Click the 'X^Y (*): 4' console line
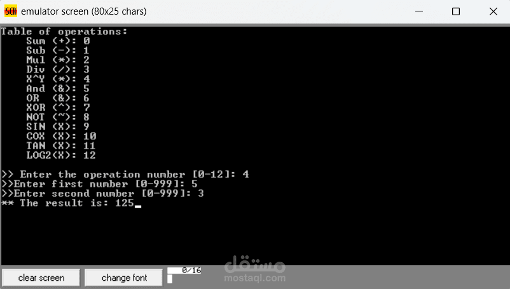The width and height of the screenshot is (510, 289). [58, 79]
